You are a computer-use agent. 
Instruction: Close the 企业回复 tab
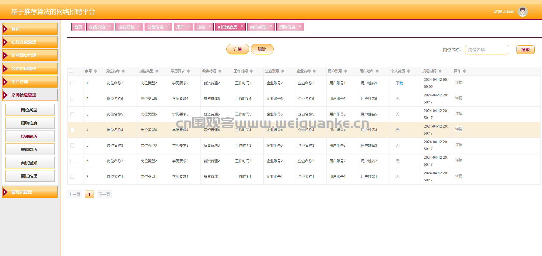click(x=139, y=26)
